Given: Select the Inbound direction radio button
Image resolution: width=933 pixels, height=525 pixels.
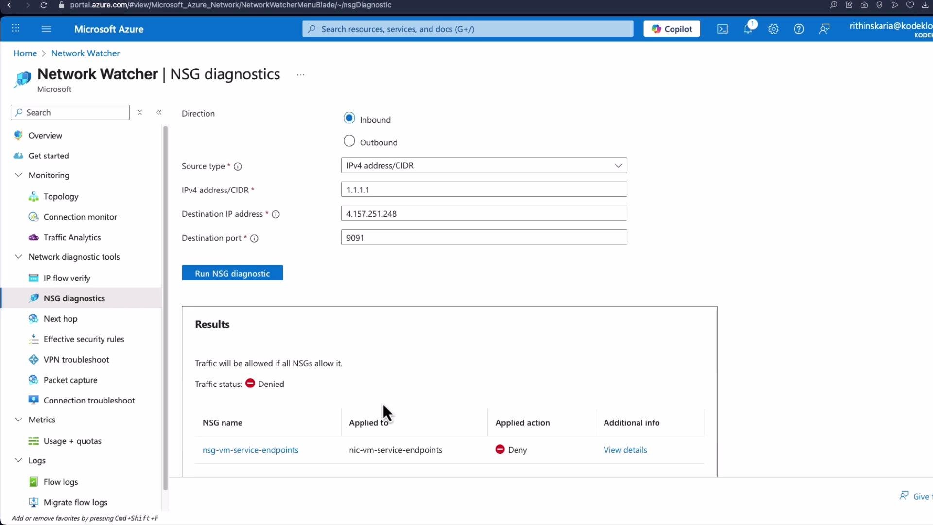Looking at the screenshot, I should pyautogui.click(x=349, y=118).
